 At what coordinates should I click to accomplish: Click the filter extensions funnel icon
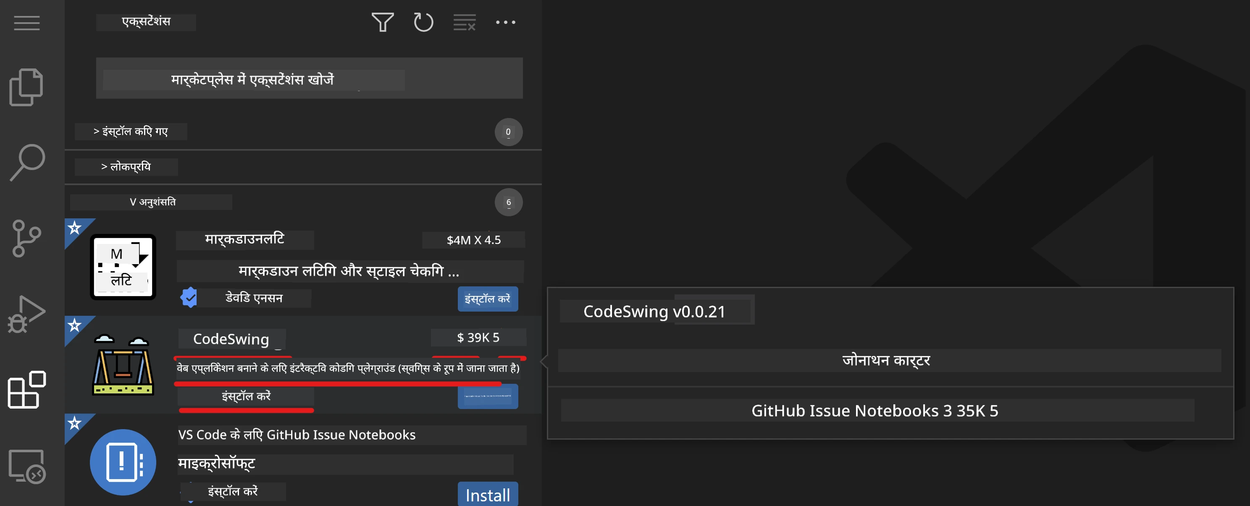(x=382, y=22)
